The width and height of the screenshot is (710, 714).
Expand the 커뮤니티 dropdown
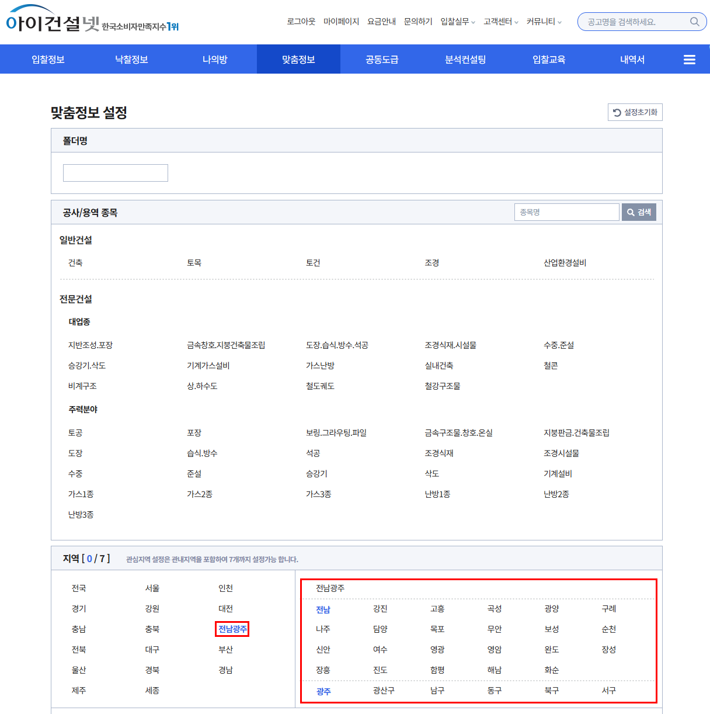(544, 22)
